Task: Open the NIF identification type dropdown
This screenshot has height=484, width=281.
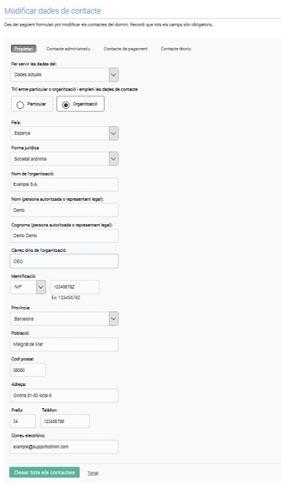Action: (x=28, y=287)
